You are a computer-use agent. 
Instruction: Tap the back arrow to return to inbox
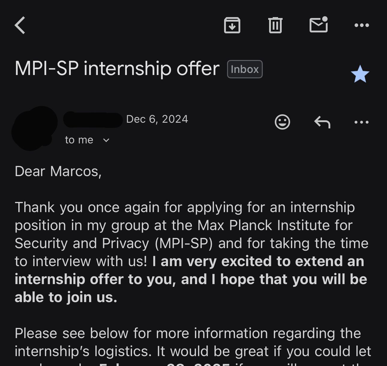click(x=20, y=25)
